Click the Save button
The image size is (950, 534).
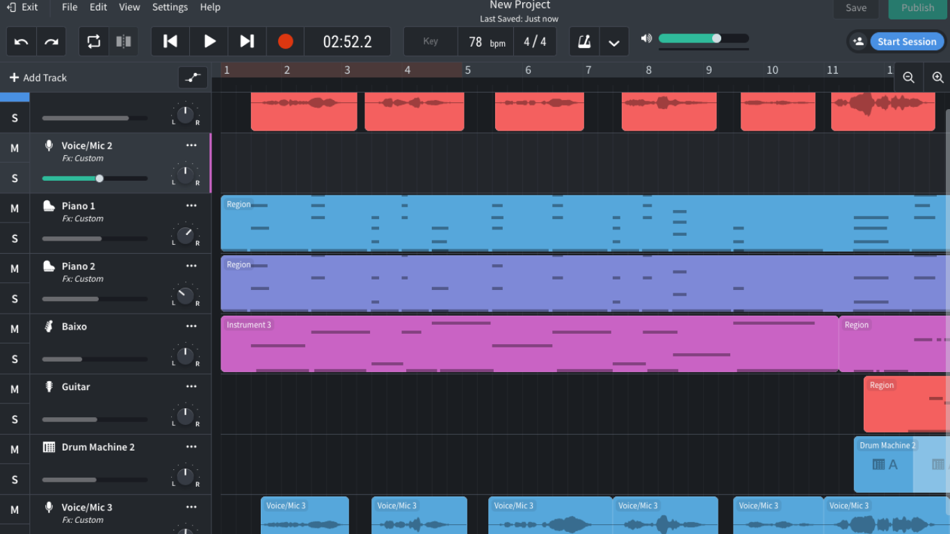pyautogui.click(x=856, y=8)
